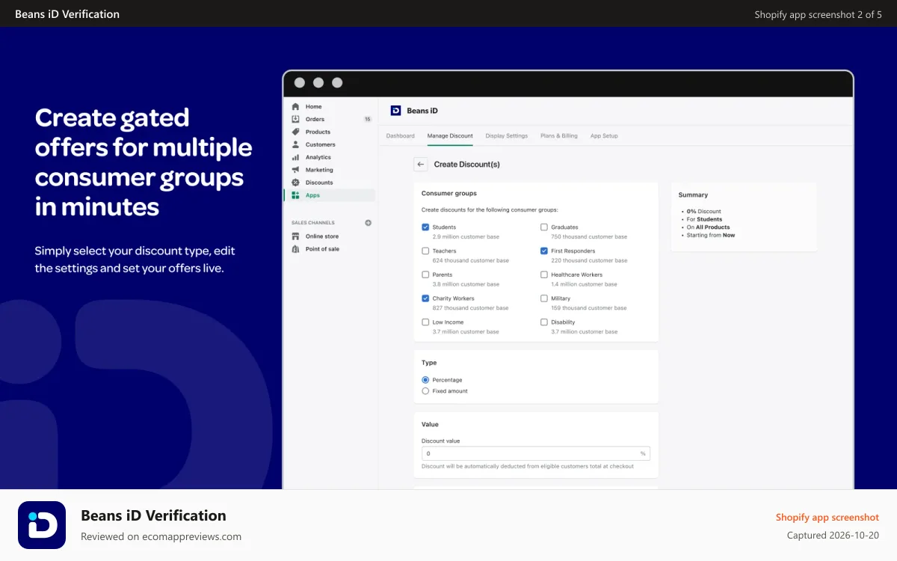Check the Low Income consumer group
The width and height of the screenshot is (897, 561).
pyautogui.click(x=425, y=322)
